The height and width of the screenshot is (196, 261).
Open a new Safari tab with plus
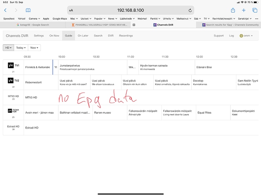pos(243,10)
